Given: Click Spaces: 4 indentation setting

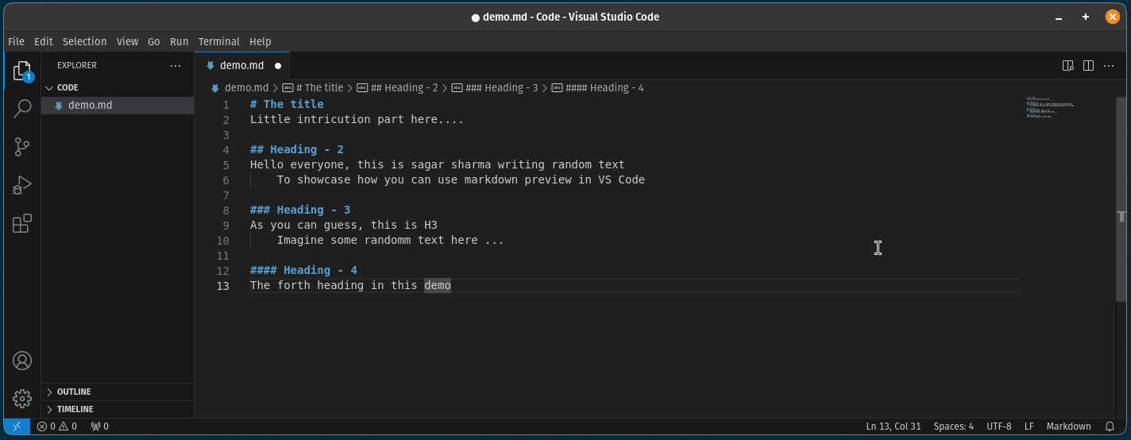Looking at the screenshot, I should 953,426.
